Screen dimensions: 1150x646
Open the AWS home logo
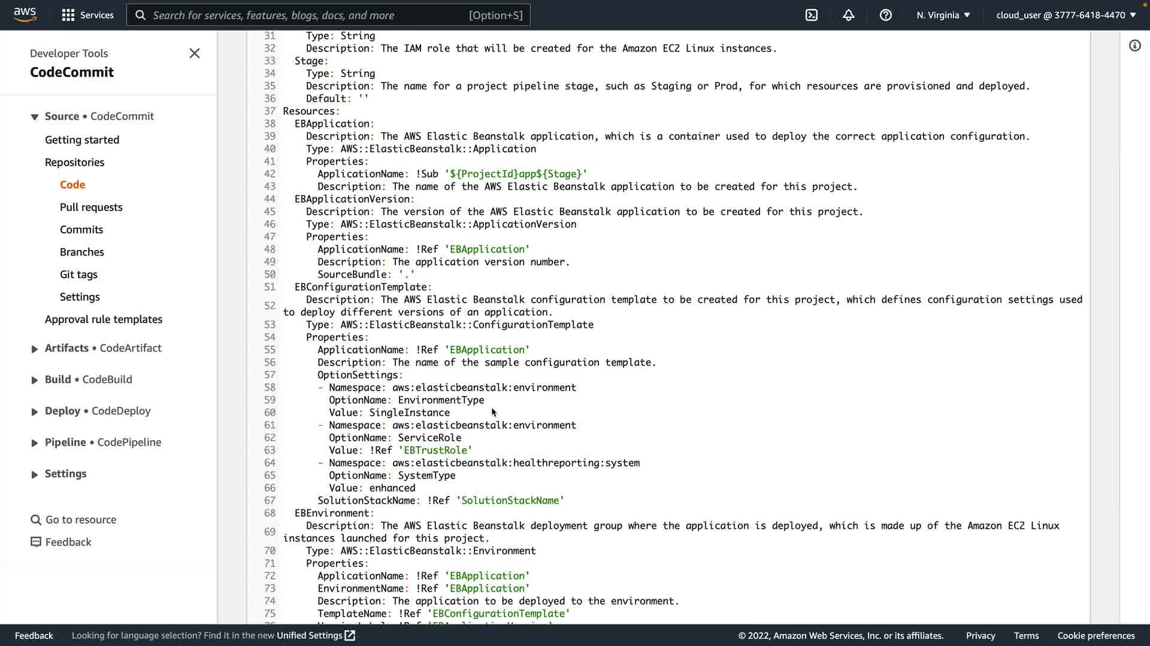[25, 14]
